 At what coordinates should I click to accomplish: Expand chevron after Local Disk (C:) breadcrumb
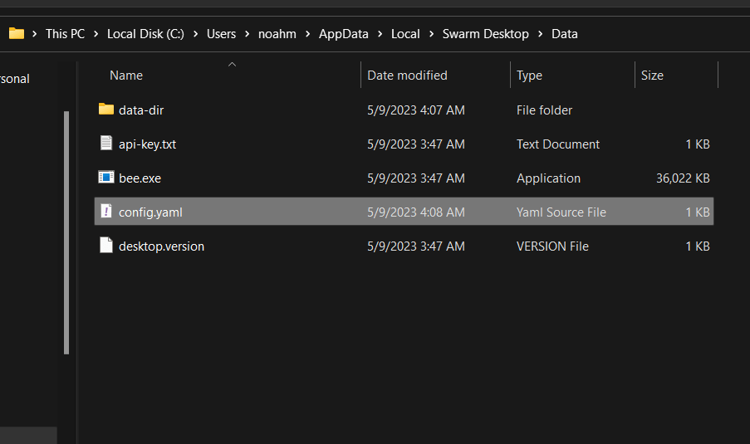195,34
